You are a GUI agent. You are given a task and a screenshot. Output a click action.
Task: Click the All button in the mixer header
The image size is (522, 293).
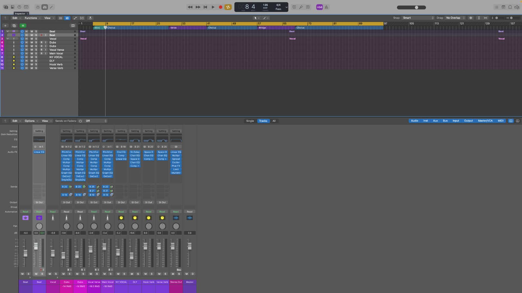point(274,121)
